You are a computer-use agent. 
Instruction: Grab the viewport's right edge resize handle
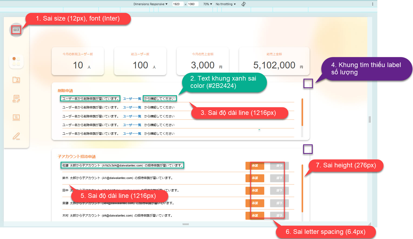[x=369, y=119]
